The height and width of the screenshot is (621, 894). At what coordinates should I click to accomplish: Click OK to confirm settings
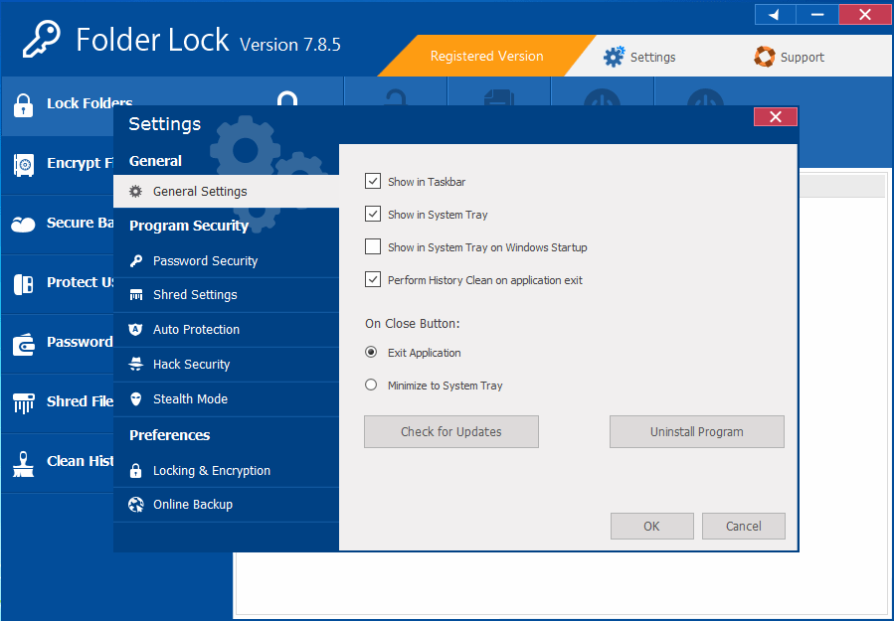(651, 527)
